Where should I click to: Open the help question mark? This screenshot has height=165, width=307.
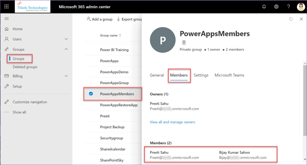289,7
